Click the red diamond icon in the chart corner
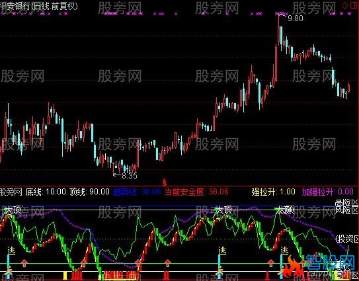The height and width of the screenshot is (281, 359). pos(345,5)
